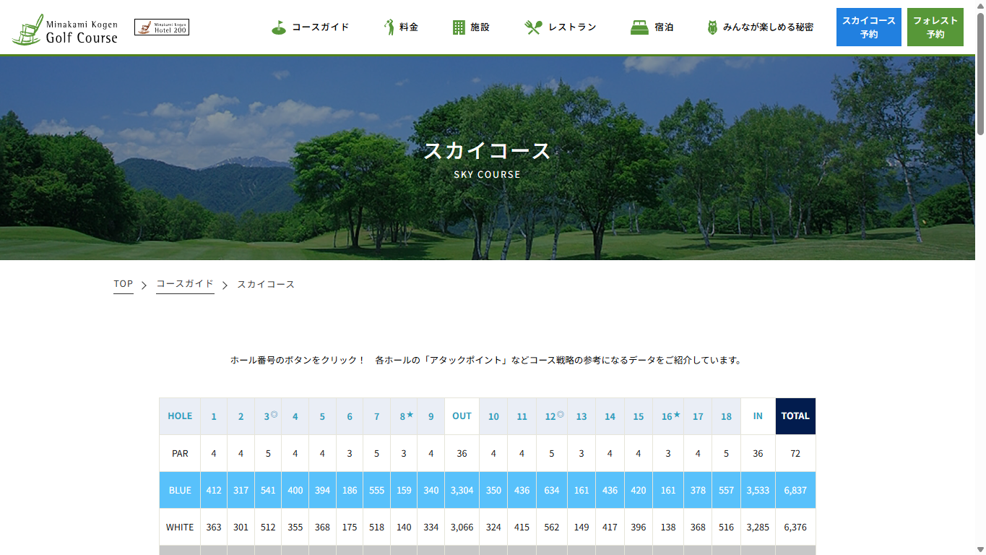Choose hole 15 button
This screenshot has width=986, height=555.
tap(639, 416)
